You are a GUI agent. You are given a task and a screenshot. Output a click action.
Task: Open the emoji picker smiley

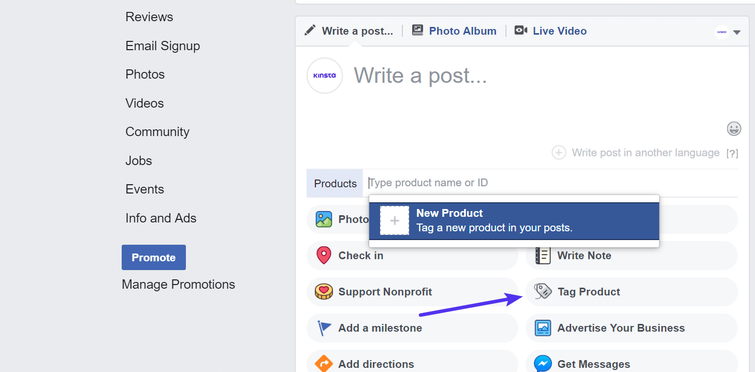pyautogui.click(x=734, y=128)
